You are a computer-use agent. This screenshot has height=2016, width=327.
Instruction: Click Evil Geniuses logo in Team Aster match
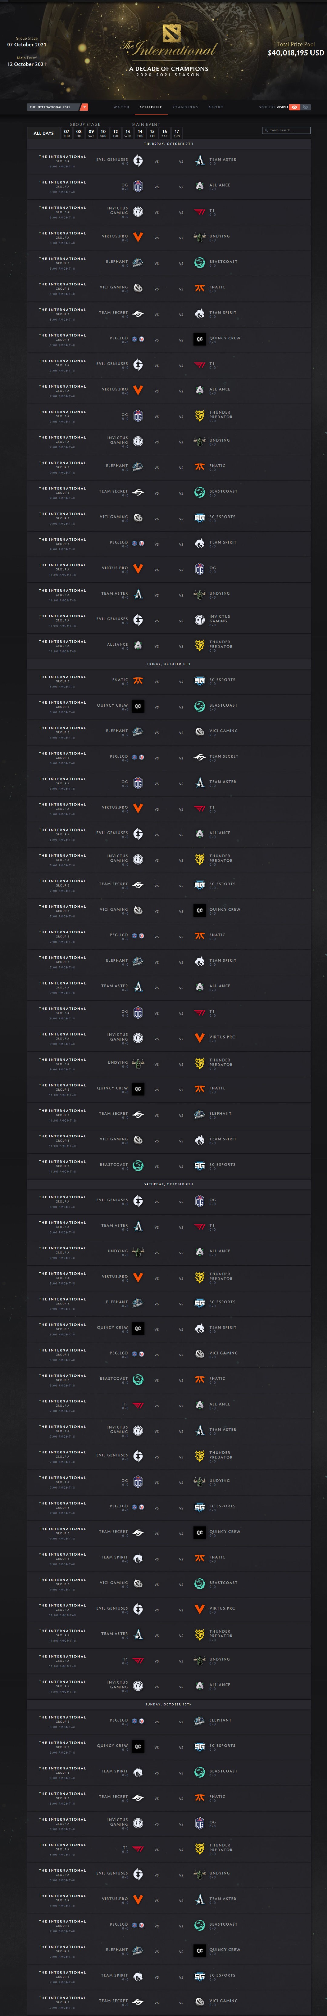(x=138, y=160)
